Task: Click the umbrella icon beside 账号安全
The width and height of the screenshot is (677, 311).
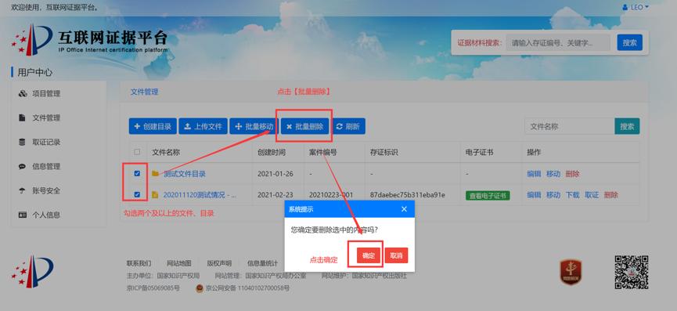Action: (x=22, y=190)
